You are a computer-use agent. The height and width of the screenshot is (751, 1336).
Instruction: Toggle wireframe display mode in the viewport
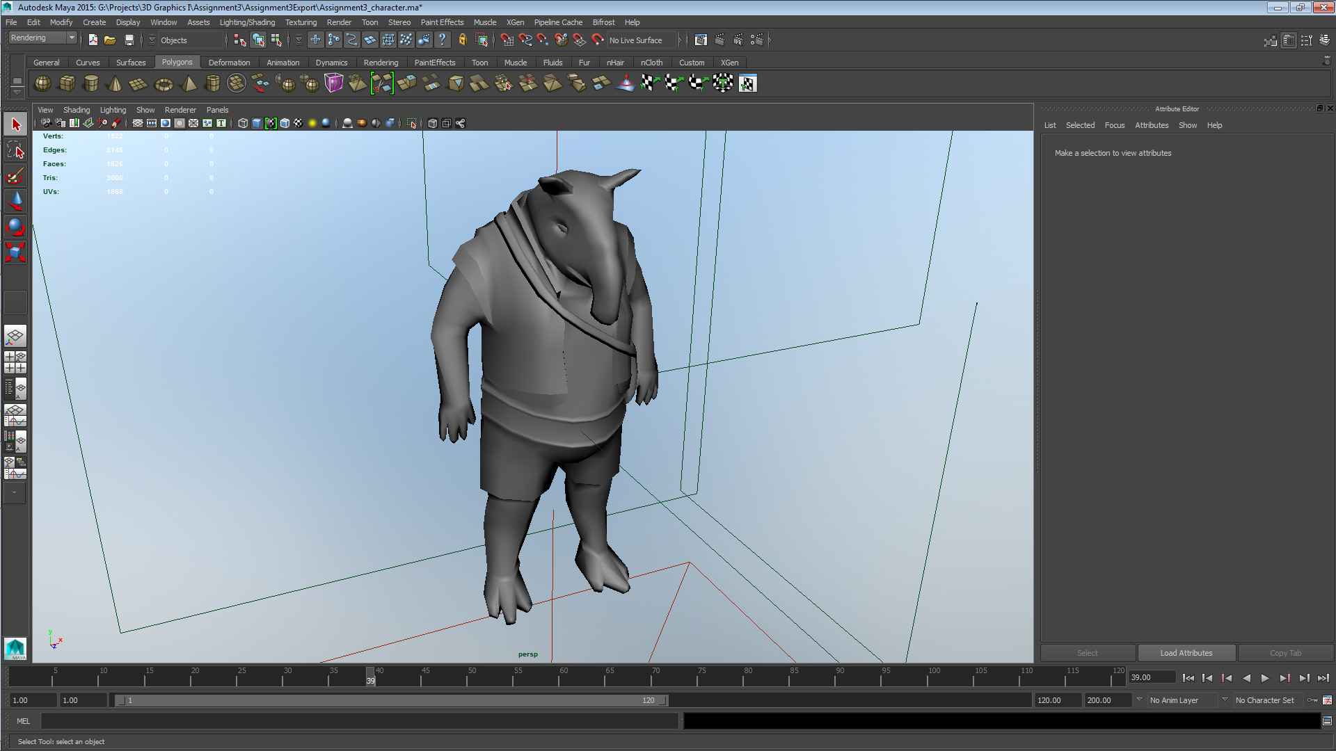(242, 123)
